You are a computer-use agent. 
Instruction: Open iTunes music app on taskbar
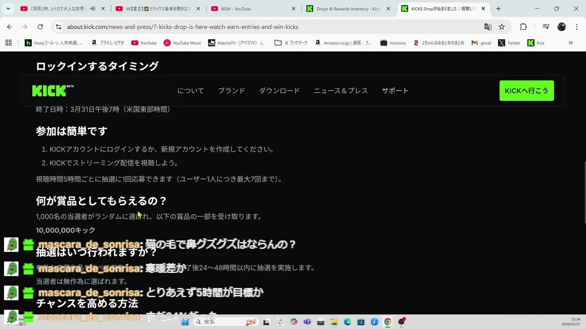pos(280,322)
